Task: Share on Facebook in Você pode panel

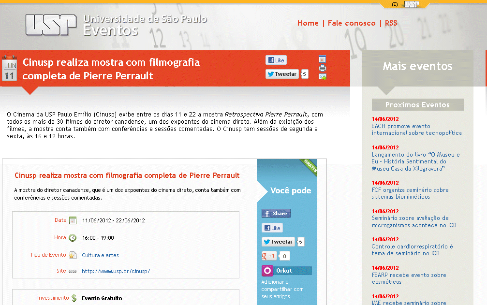Action: pos(276,214)
